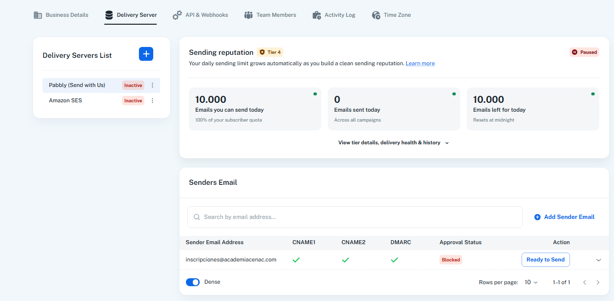Image resolution: width=614 pixels, height=301 pixels.
Task: Click the Ready to Send button
Action: 545,259
